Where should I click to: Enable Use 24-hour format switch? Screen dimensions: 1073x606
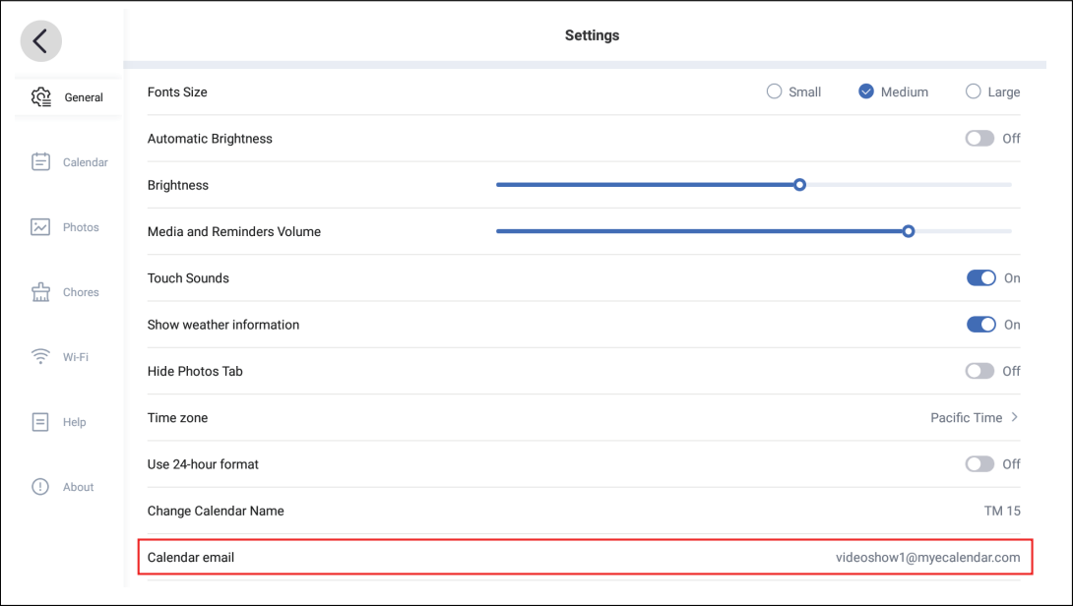(x=979, y=464)
